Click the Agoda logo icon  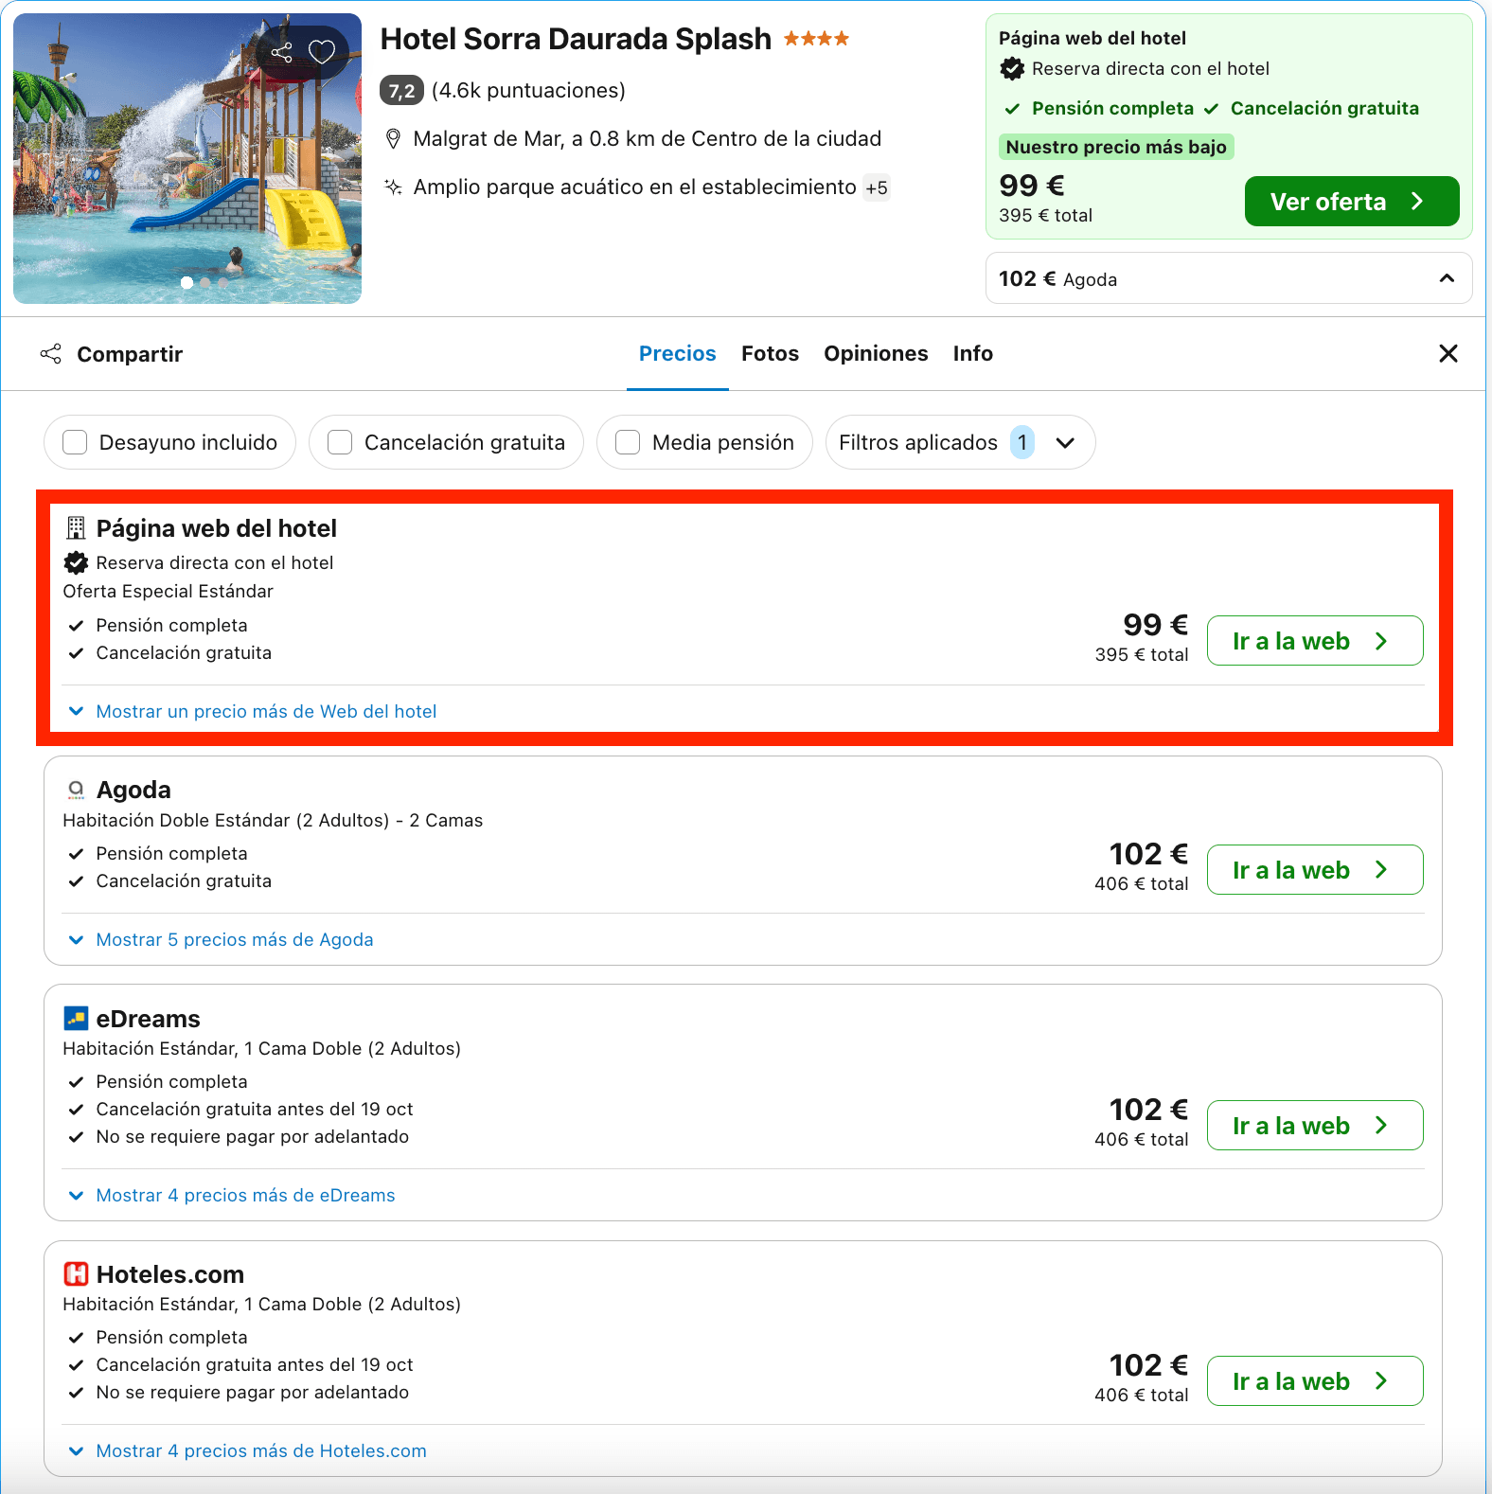76,790
